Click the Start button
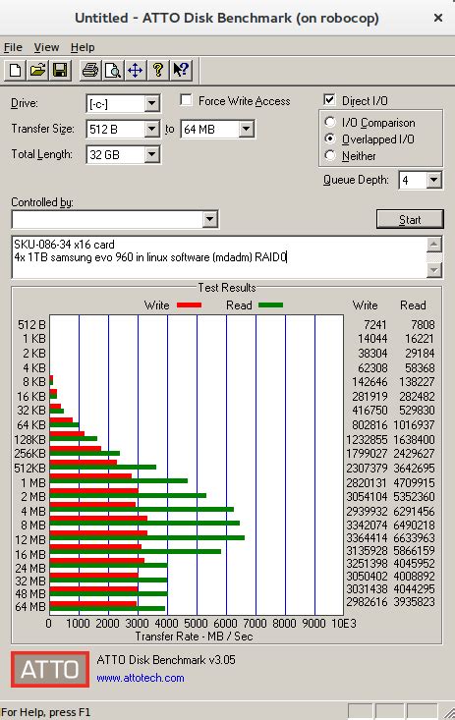 coord(410,219)
